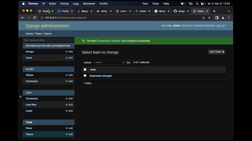Open the Profiler menu
This screenshot has height=141, width=252.
pyautogui.click(x=104, y=4)
